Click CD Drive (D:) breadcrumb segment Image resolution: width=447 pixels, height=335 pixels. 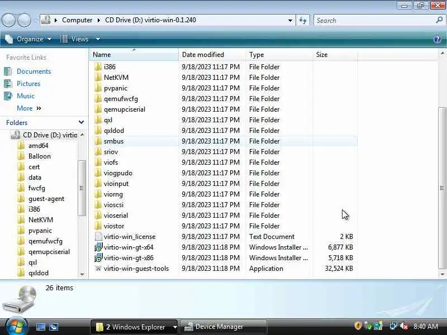(x=150, y=20)
